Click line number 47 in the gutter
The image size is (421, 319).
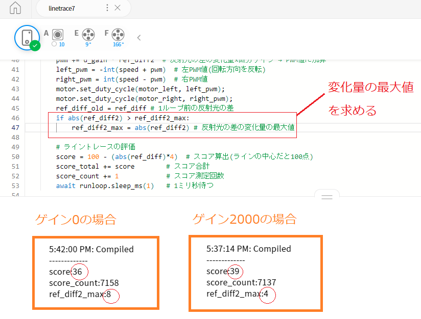[x=15, y=127]
